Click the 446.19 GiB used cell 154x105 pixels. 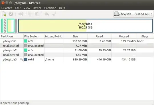point(104,59)
